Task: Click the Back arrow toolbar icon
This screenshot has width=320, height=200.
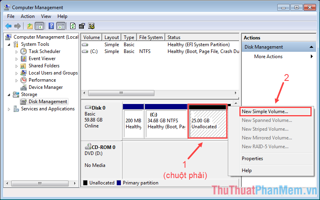Action: pyautogui.click(x=8, y=26)
